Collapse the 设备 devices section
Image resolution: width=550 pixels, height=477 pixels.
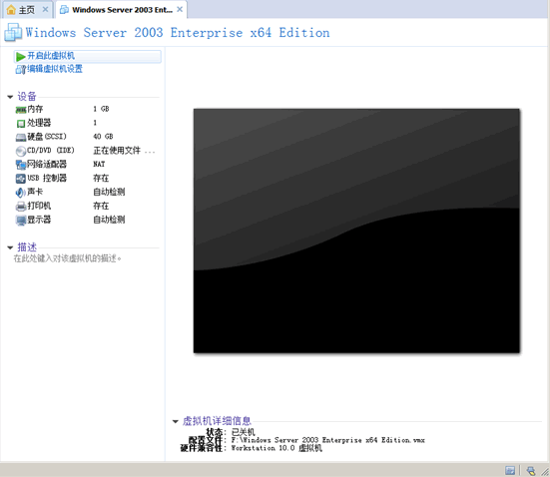coord(10,97)
